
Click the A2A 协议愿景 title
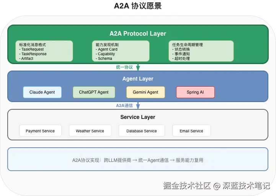(138, 6)
